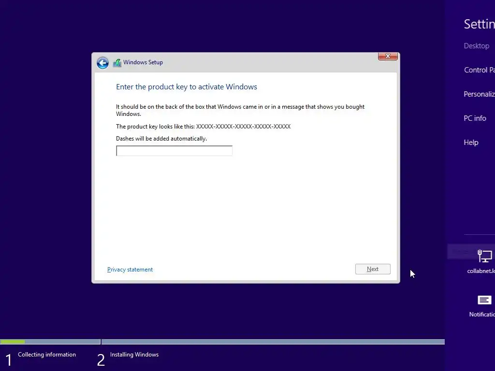This screenshot has height=371, width=495.
Task: Click the Installing Windows step label
Action: (x=134, y=355)
